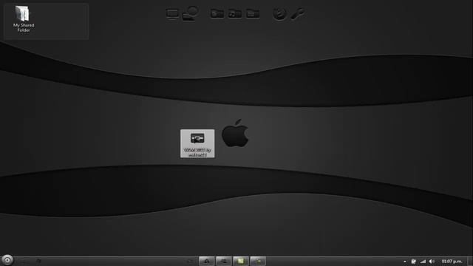Image resolution: width=473 pixels, height=266 pixels.
Task: Open the music folder in top dock
Action: click(x=235, y=13)
